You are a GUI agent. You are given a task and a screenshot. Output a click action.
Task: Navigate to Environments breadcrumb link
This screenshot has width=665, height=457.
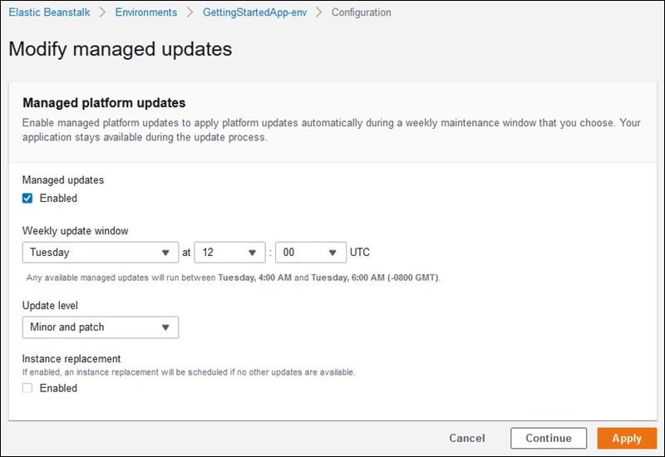pyautogui.click(x=145, y=12)
